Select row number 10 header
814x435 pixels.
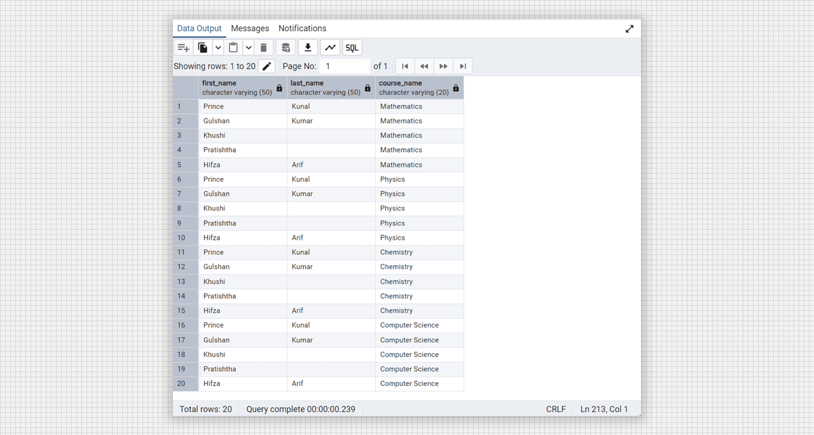[x=186, y=238]
